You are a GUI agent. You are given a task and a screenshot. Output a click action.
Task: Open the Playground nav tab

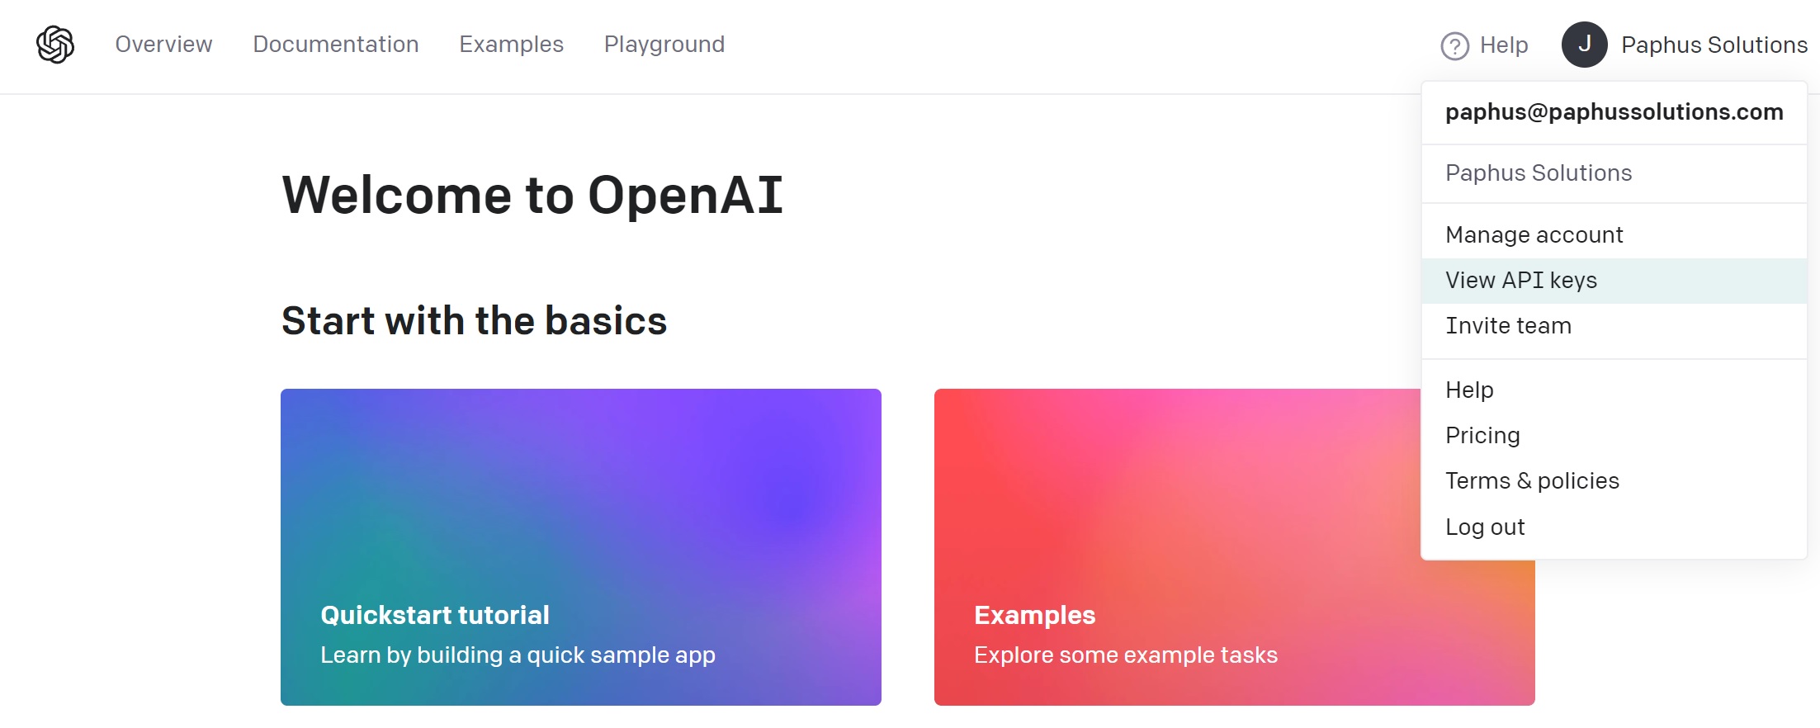[x=664, y=45]
